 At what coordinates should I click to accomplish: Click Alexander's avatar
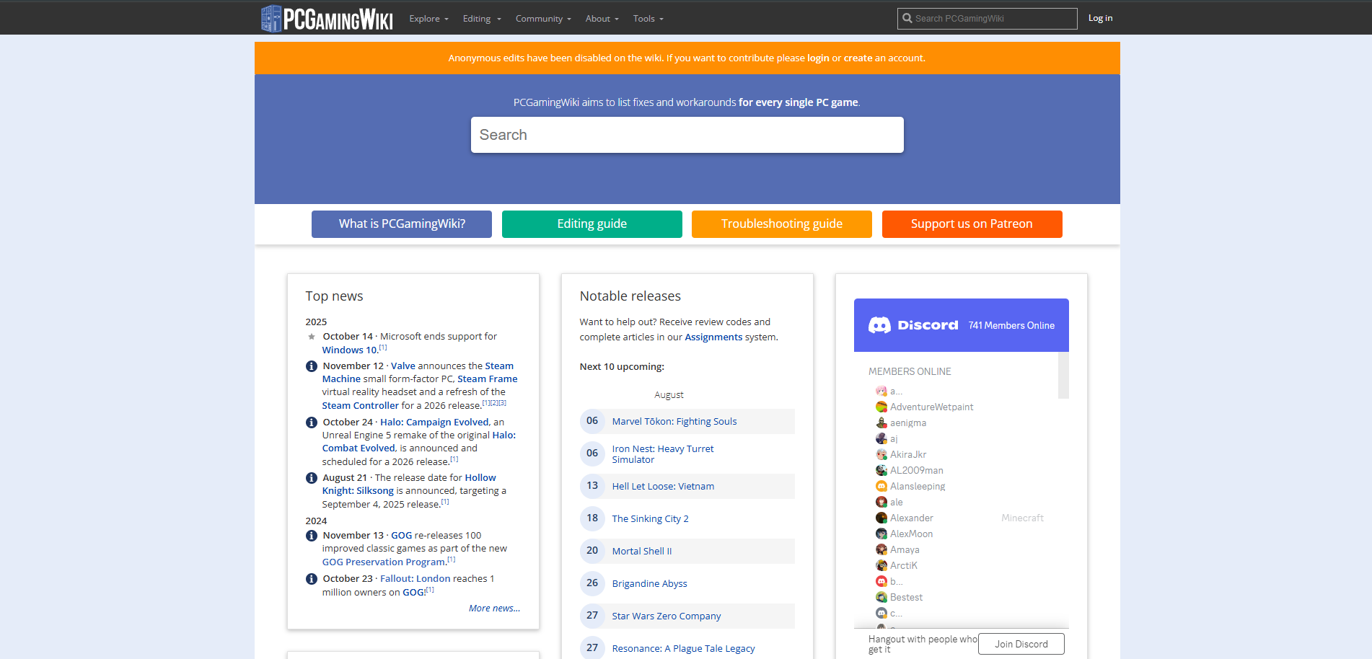(x=881, y=518)
